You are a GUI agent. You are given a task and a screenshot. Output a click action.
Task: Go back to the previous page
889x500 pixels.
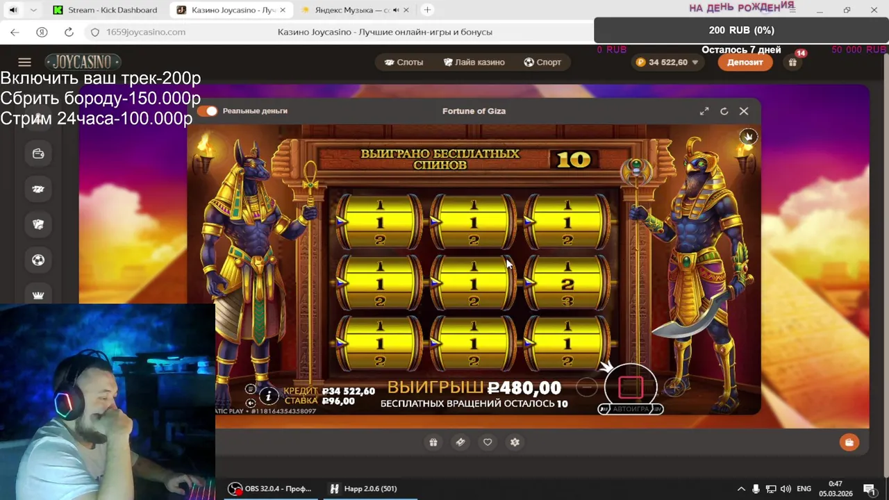pos(15,32)
